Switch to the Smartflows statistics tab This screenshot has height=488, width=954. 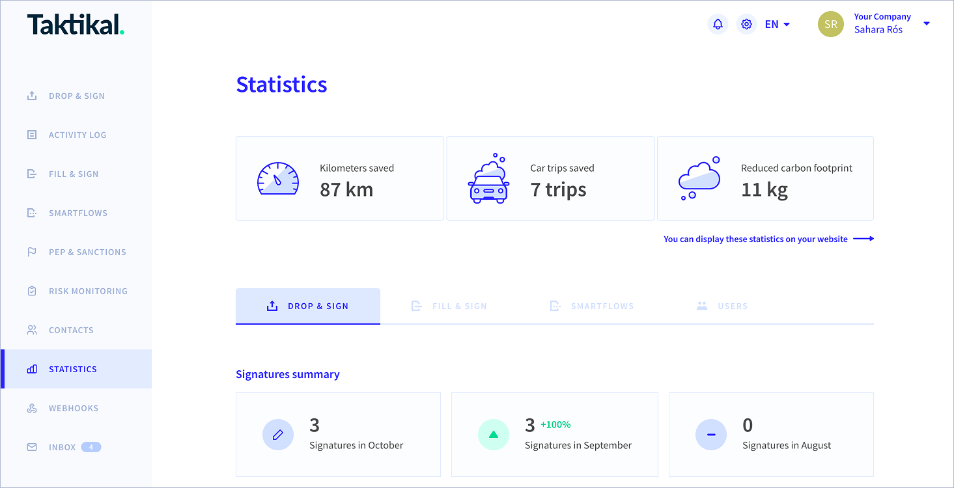(592, 306)
